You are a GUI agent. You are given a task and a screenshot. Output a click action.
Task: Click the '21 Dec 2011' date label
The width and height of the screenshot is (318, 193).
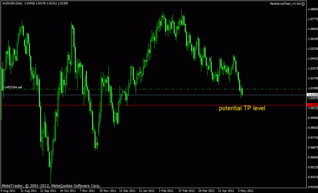tap(127, 191)
